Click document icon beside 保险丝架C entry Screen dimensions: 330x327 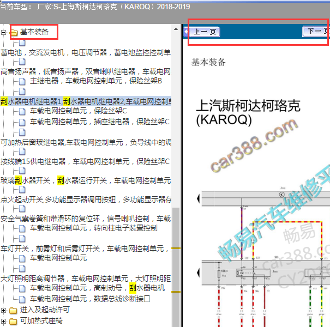(x=22, y=112)
